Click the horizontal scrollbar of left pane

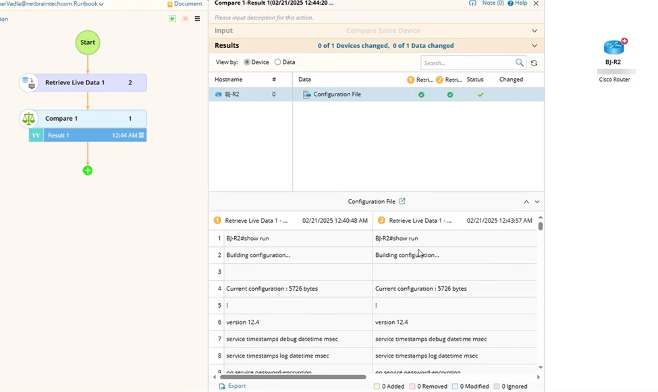point(293,377)
